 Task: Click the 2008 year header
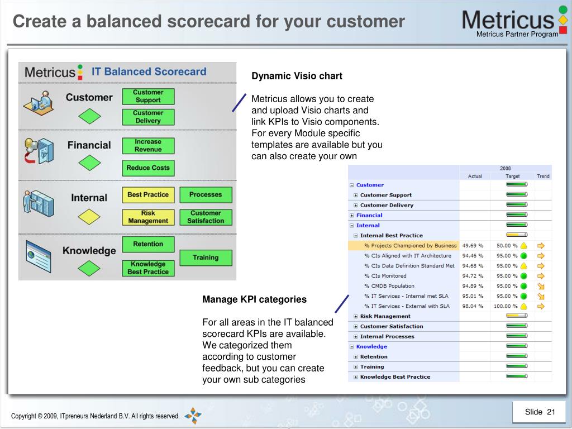(505, 169)
